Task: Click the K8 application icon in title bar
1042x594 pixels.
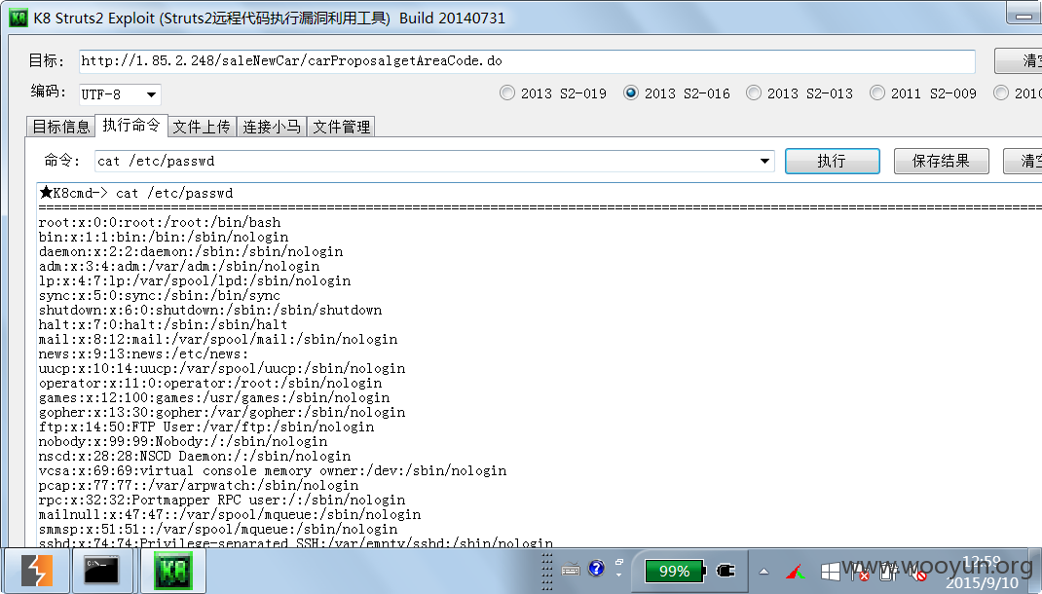Action: pos(19,18)
